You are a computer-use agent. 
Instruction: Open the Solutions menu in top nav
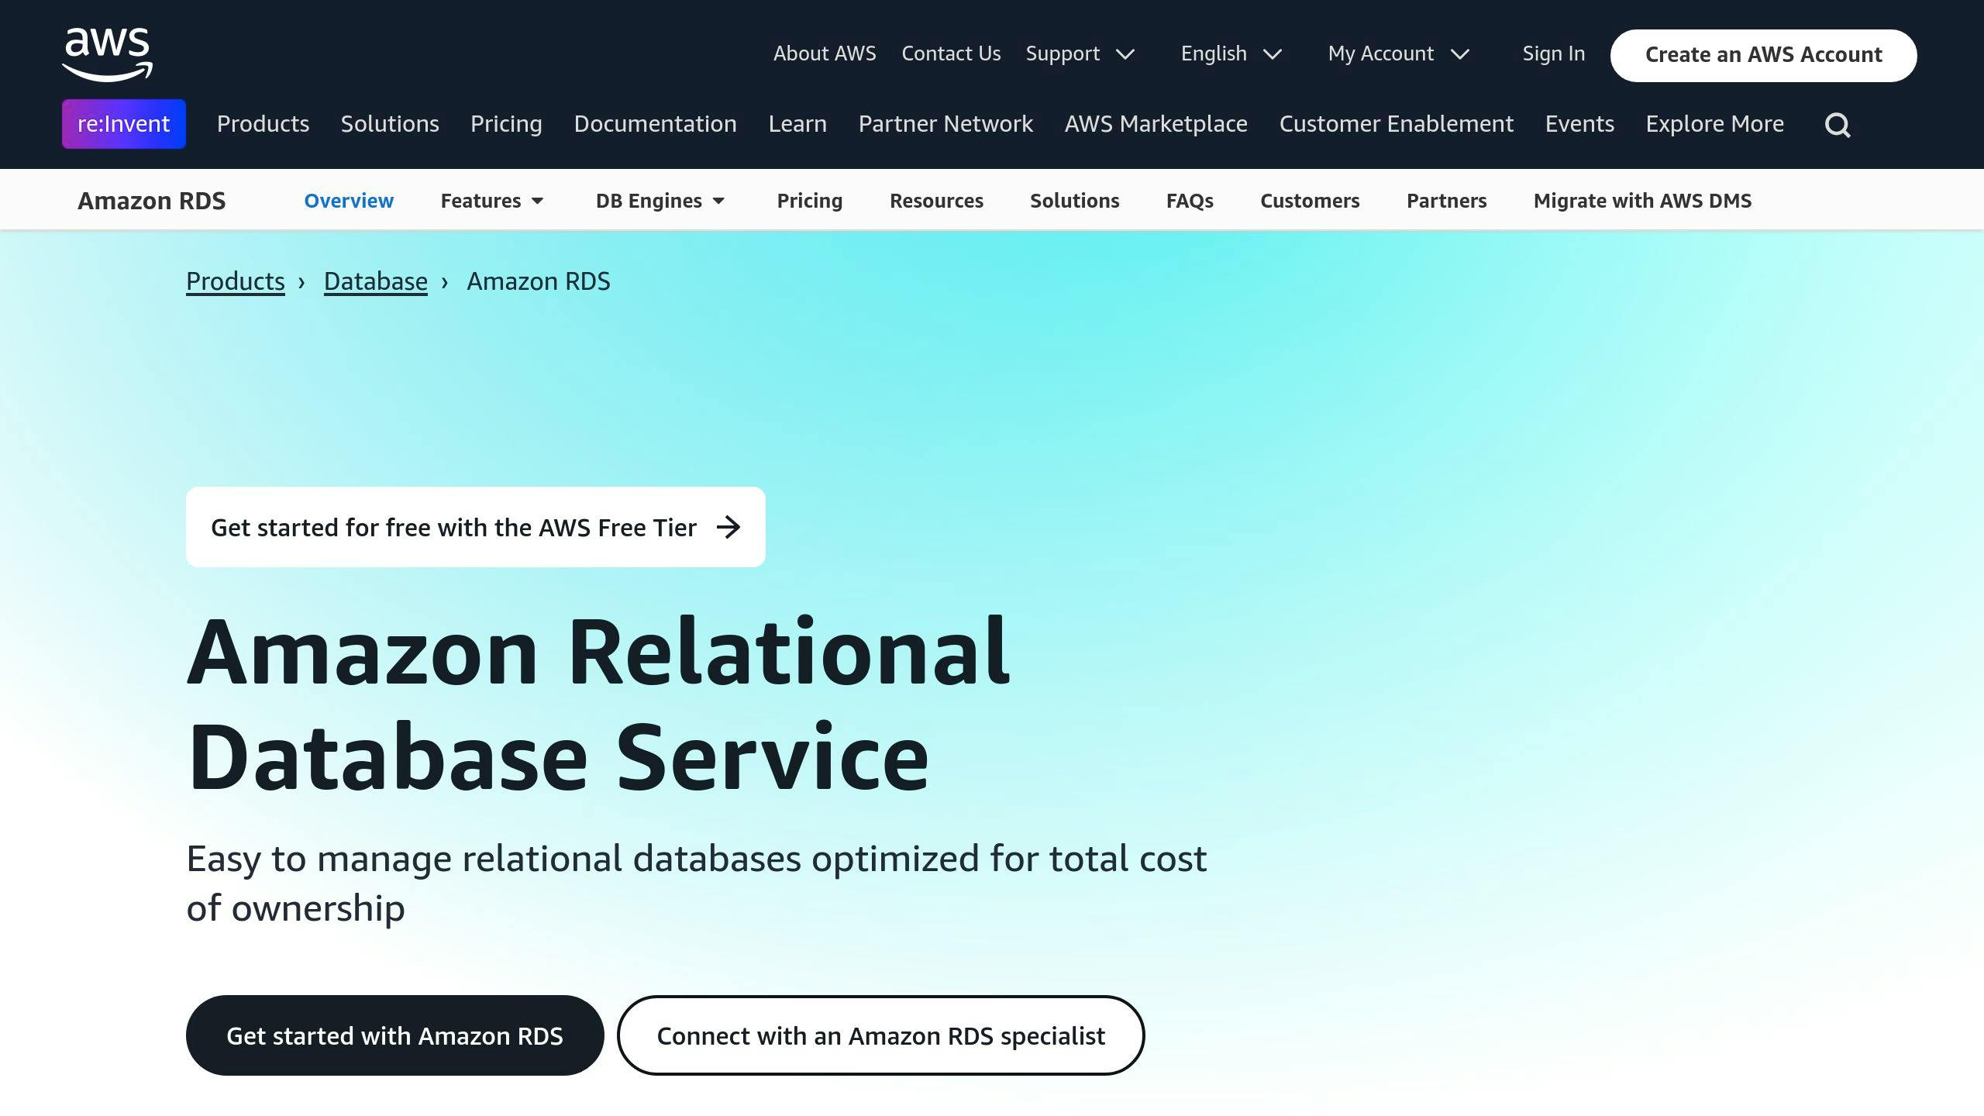tap(390, 124)
